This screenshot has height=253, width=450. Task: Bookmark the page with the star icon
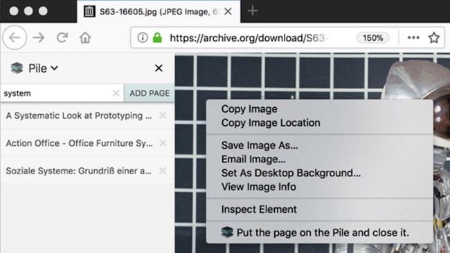pyautogui.click(x=434, y=37)
